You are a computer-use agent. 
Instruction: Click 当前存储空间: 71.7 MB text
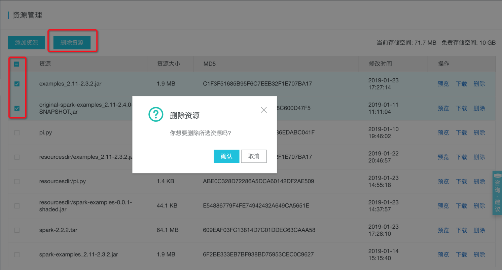pyautogui.click(x=406, y=43)
